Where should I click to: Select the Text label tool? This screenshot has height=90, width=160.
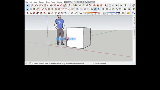[72, 5]
